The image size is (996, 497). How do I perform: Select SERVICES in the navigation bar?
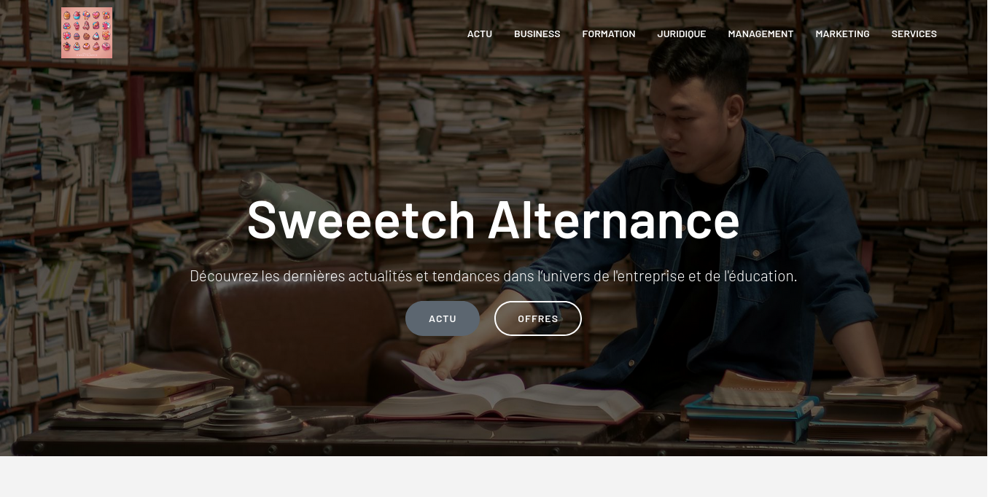click(914, 34)
